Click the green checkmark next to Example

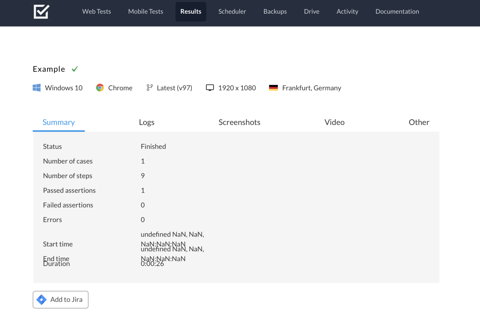pos(75,69)
